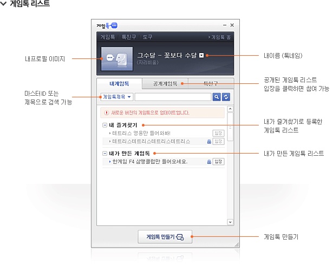The height and width of the screenshot is (265, 333).
Task: Close the GameTalk window
Action: point(232,25)
